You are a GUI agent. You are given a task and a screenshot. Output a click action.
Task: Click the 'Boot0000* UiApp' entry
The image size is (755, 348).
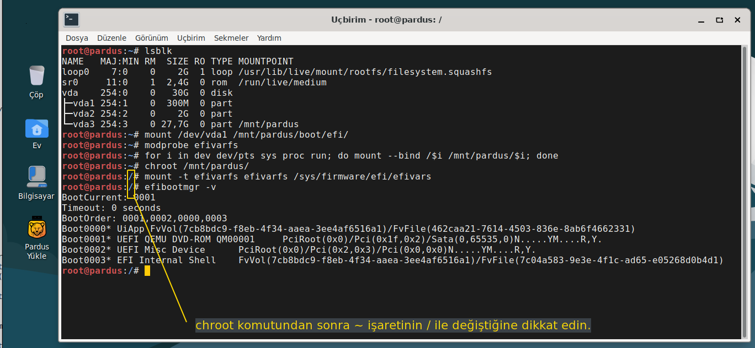pos(349,229)
